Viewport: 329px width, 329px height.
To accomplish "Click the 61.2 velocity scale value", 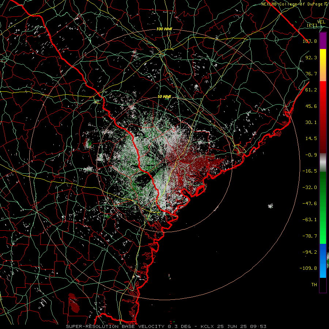I will click(311, 90).
